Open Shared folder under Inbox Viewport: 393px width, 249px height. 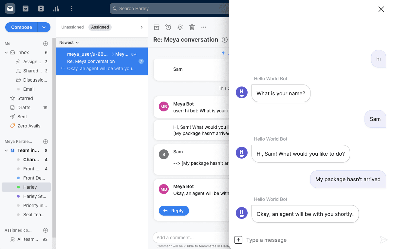coord(32,71)
